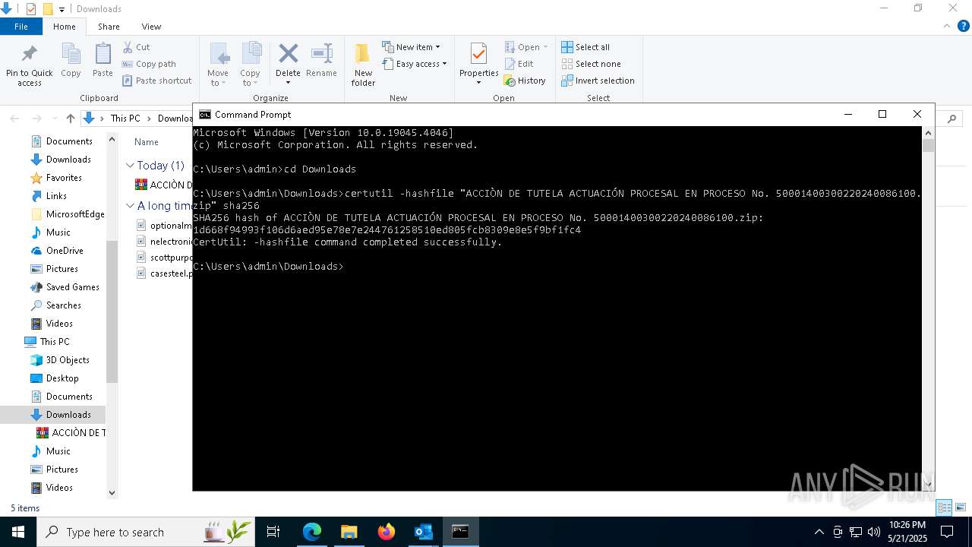Select the nelectronic file in list
The image size is (972, 547).
click(164, 241)
